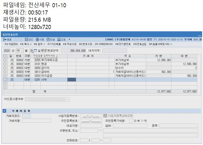Click the 거래처명 input field

coord(37,121)
